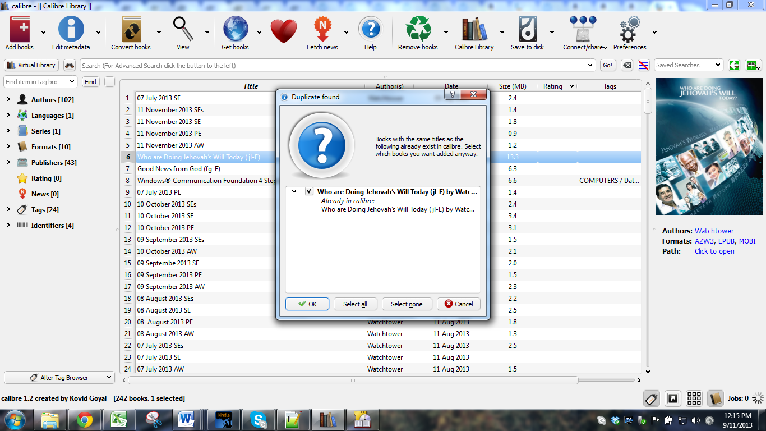Expand the Publishers [43] category
This screenshot has width=766, height=431.
(8, 163)
